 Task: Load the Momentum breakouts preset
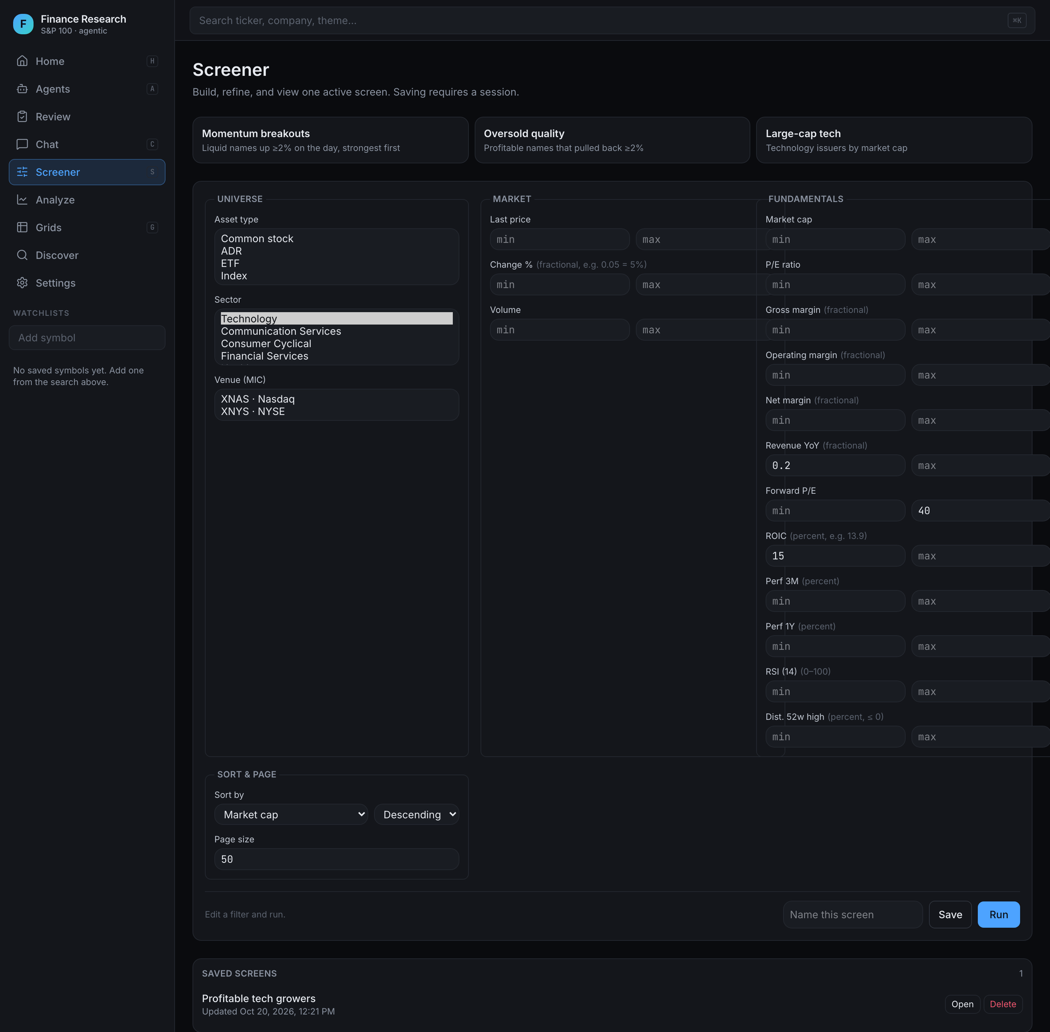(331, 140)
